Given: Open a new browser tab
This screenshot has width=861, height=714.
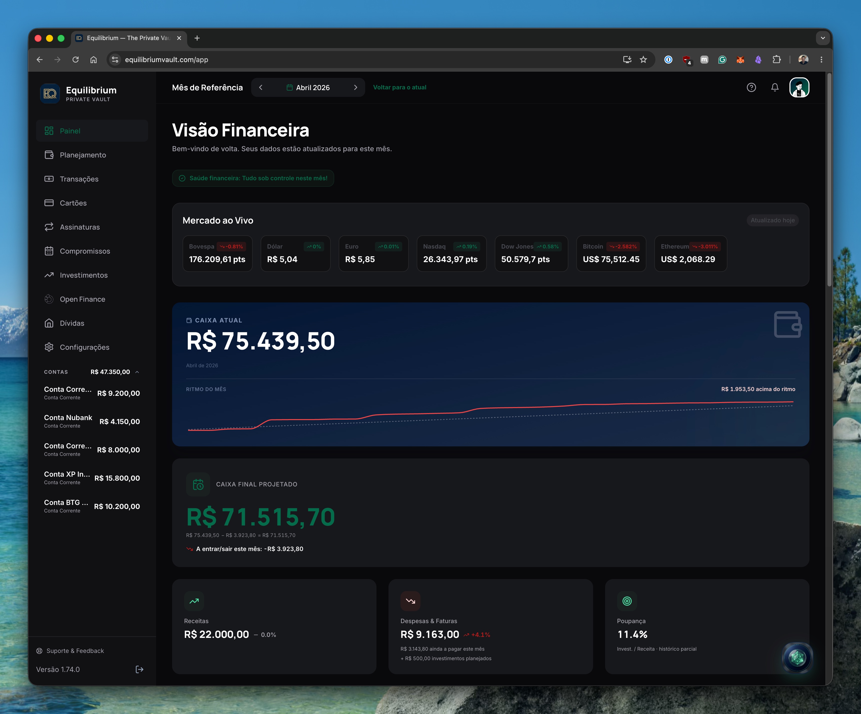Looking at the screenshot, I should click(x=197, y=38).
